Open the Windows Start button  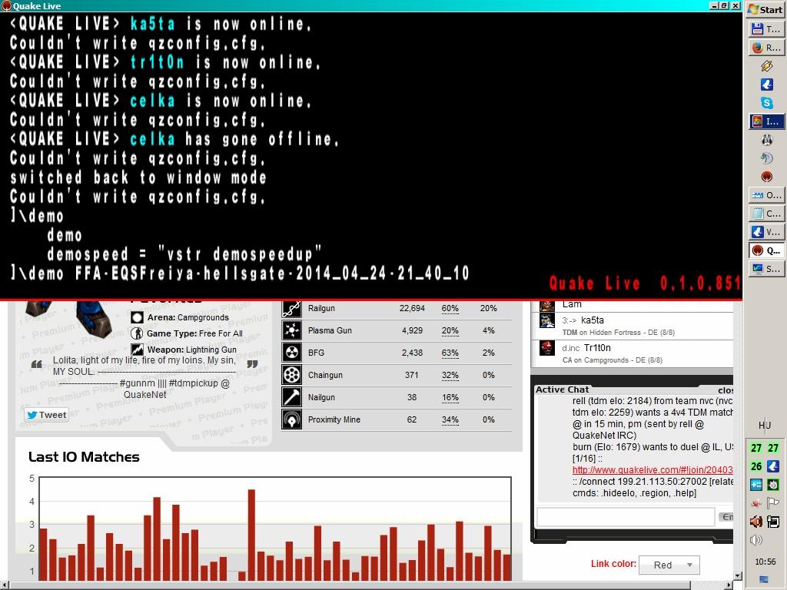[x=765, y=9]
